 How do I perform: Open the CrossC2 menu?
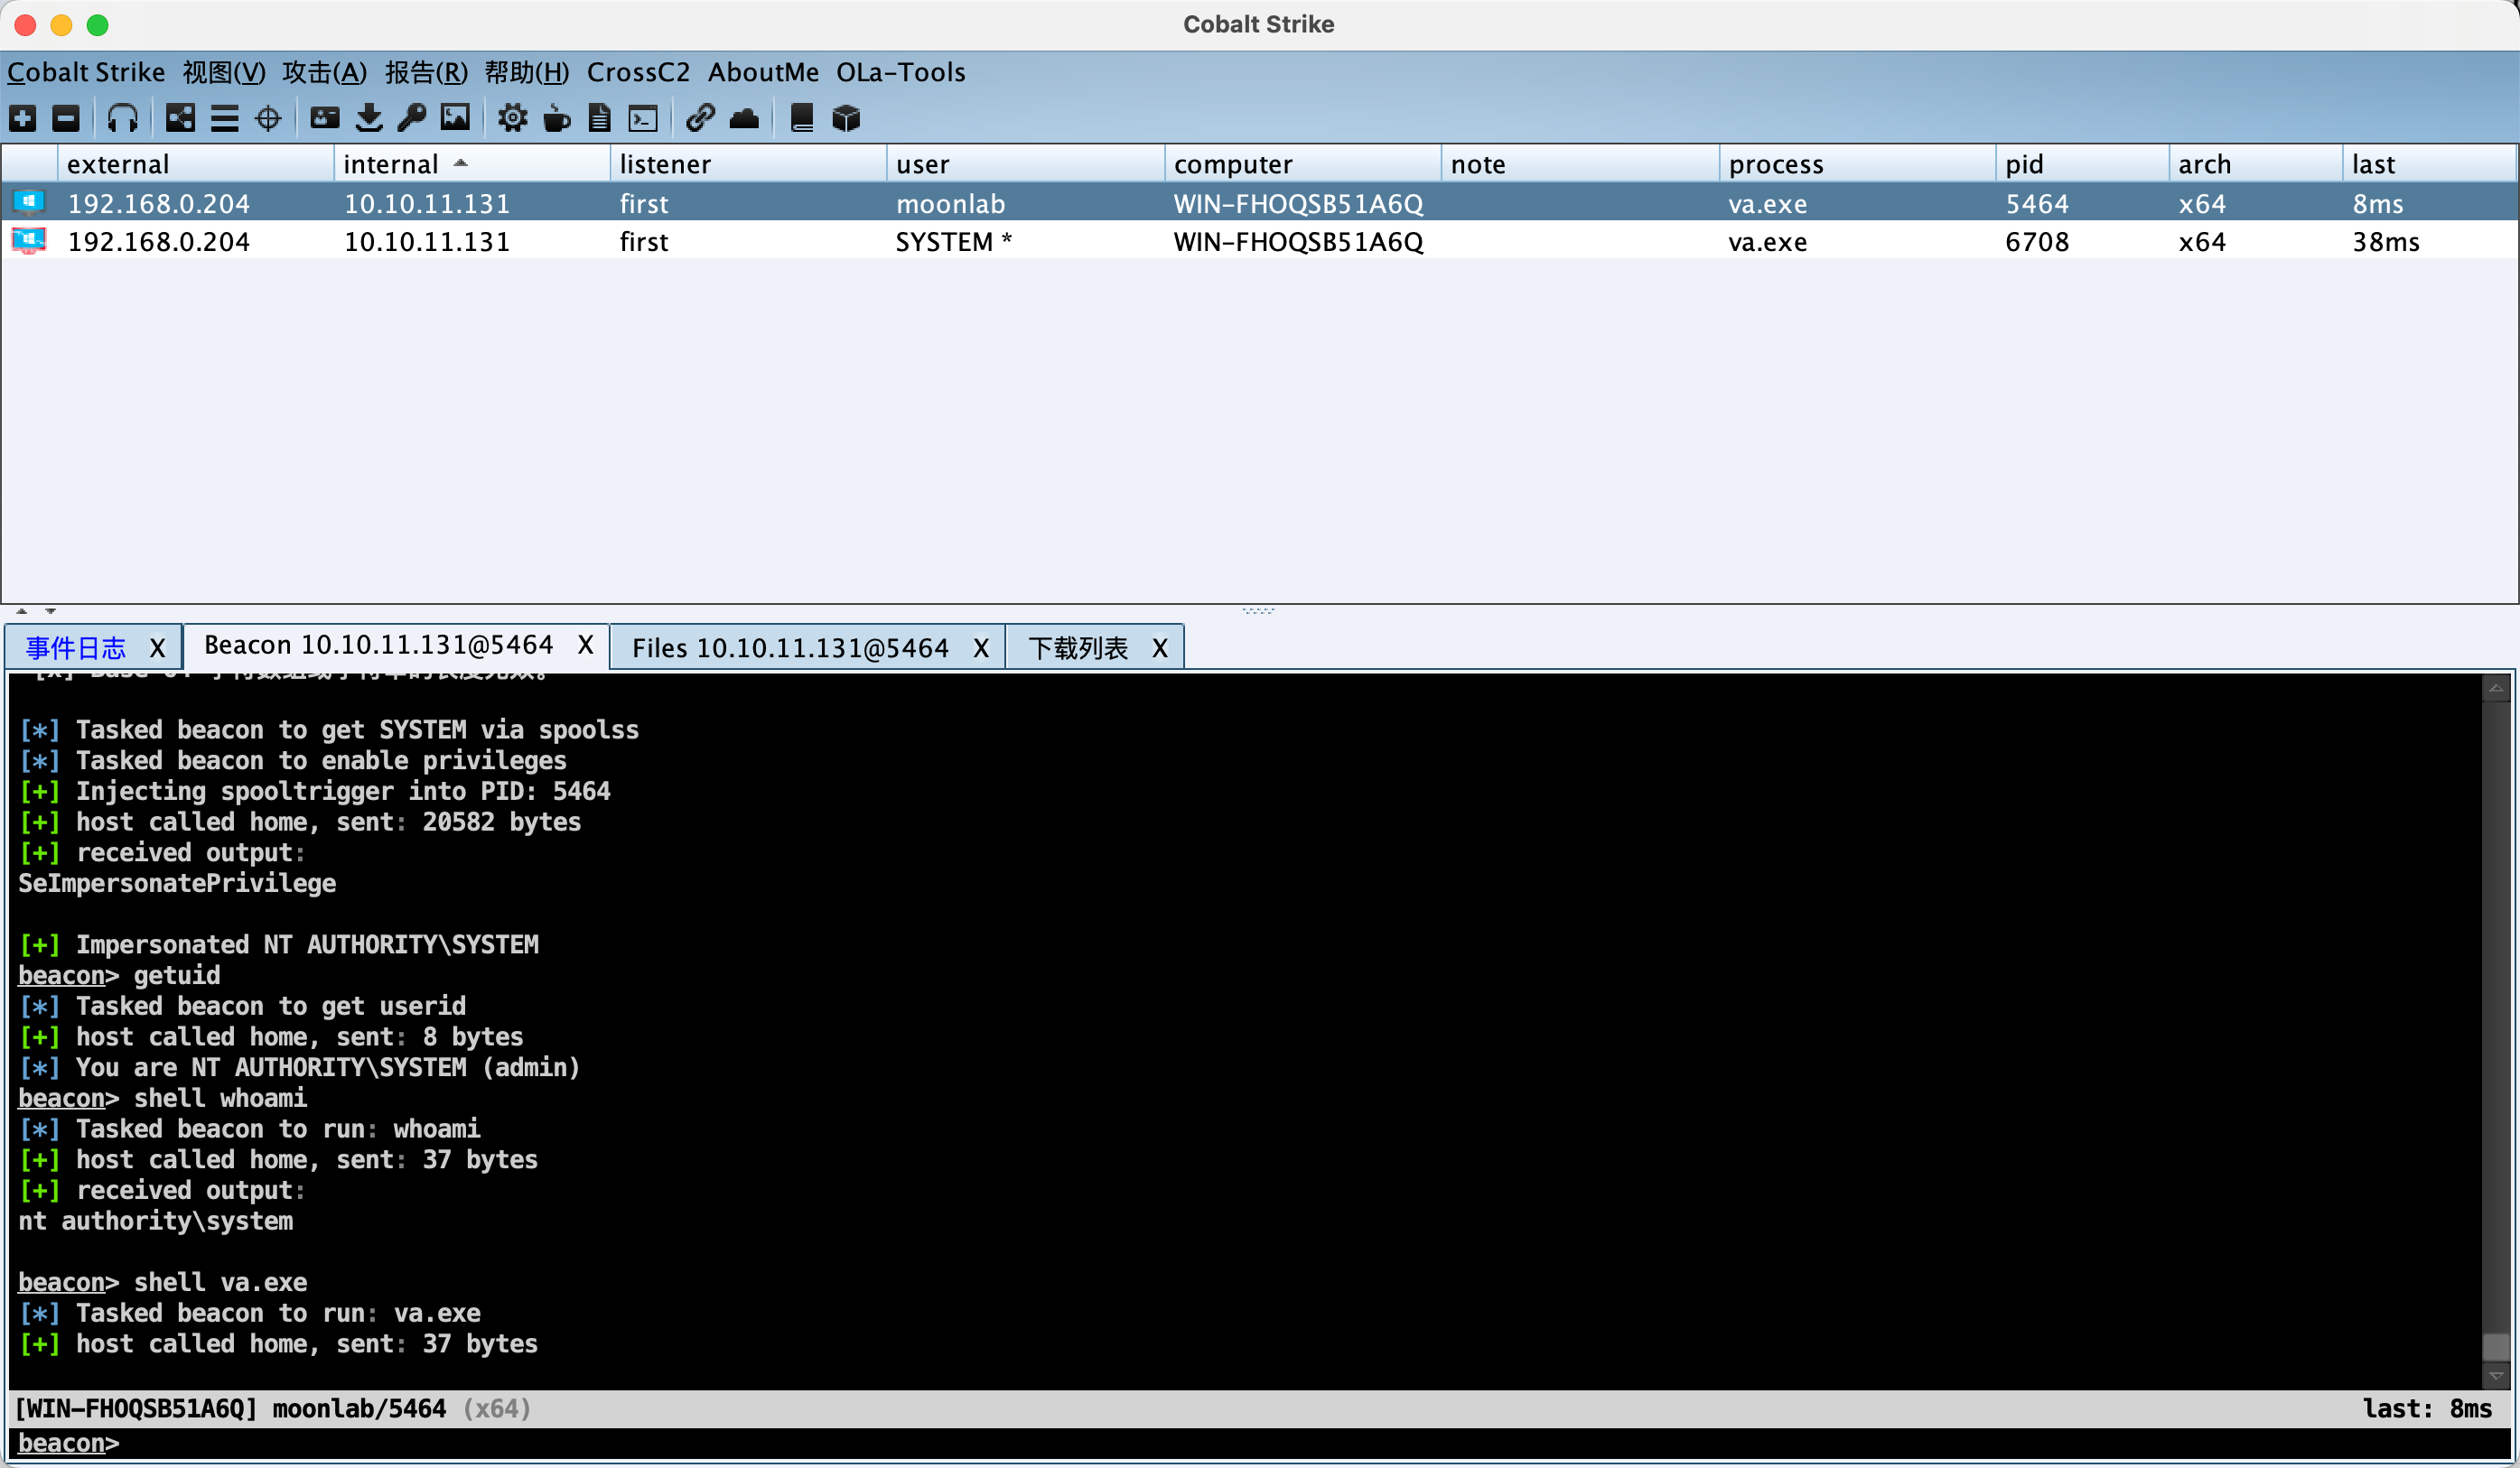638,72
